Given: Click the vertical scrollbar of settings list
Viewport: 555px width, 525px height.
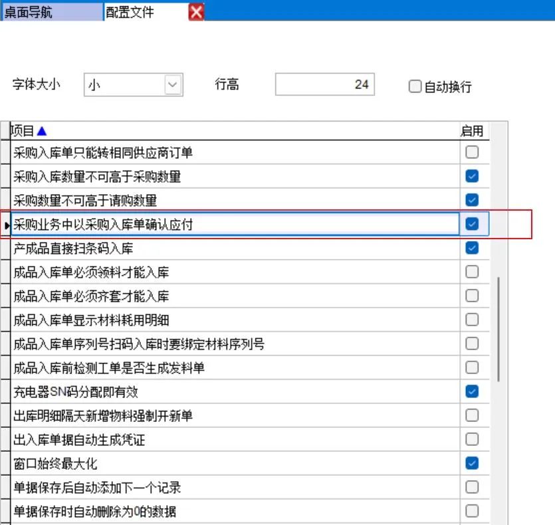Looking at the screenshot, I should (499, 329).
